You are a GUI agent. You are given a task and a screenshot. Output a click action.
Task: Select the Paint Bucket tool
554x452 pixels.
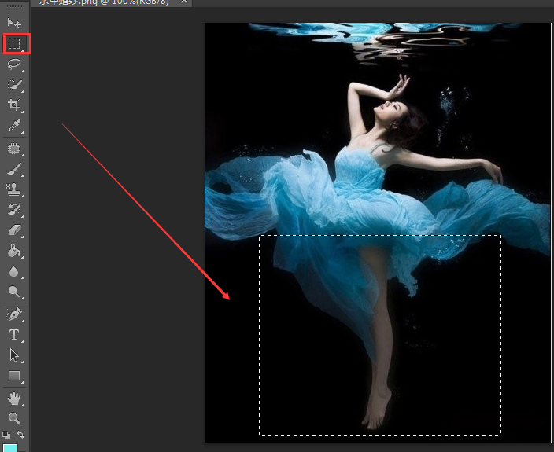(14, 251)
